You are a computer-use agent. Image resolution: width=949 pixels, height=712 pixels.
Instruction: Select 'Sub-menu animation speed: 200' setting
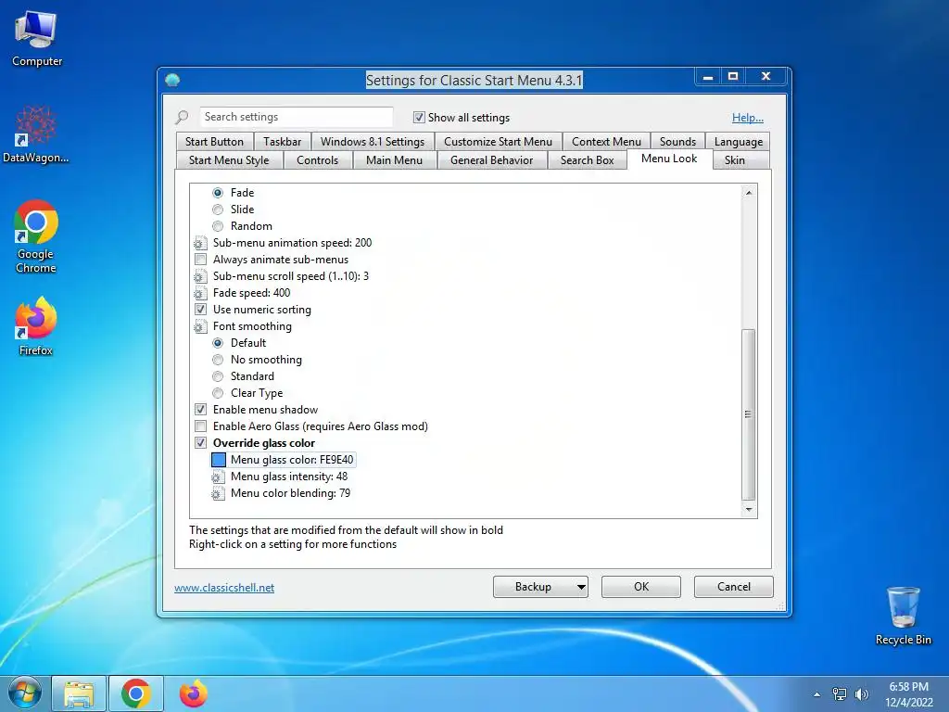292,243
